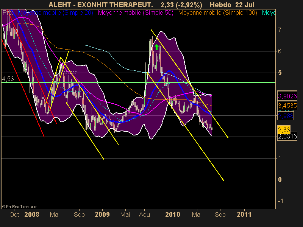The width and height of the screenshot is (303, 227).
Task: Click the green up-arrow marker on chart
Action: pos(156,47)
